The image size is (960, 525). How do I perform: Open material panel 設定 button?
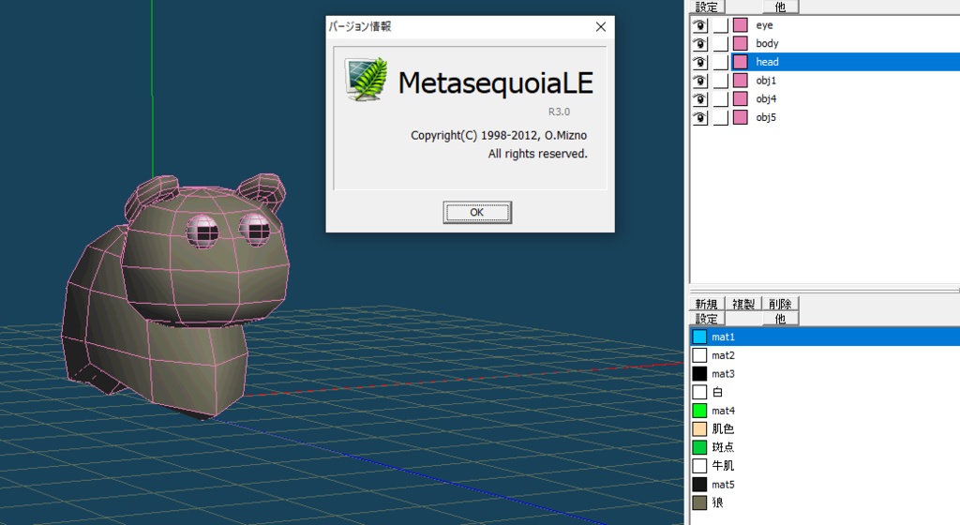[x=707, y=318]
